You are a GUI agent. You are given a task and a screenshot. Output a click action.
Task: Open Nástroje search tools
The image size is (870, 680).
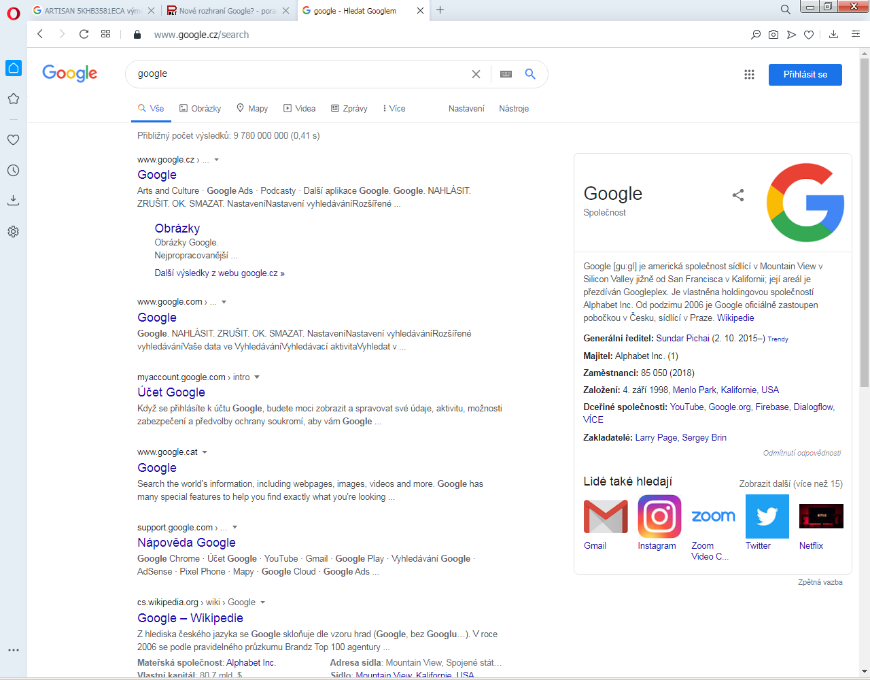point(514,109)
